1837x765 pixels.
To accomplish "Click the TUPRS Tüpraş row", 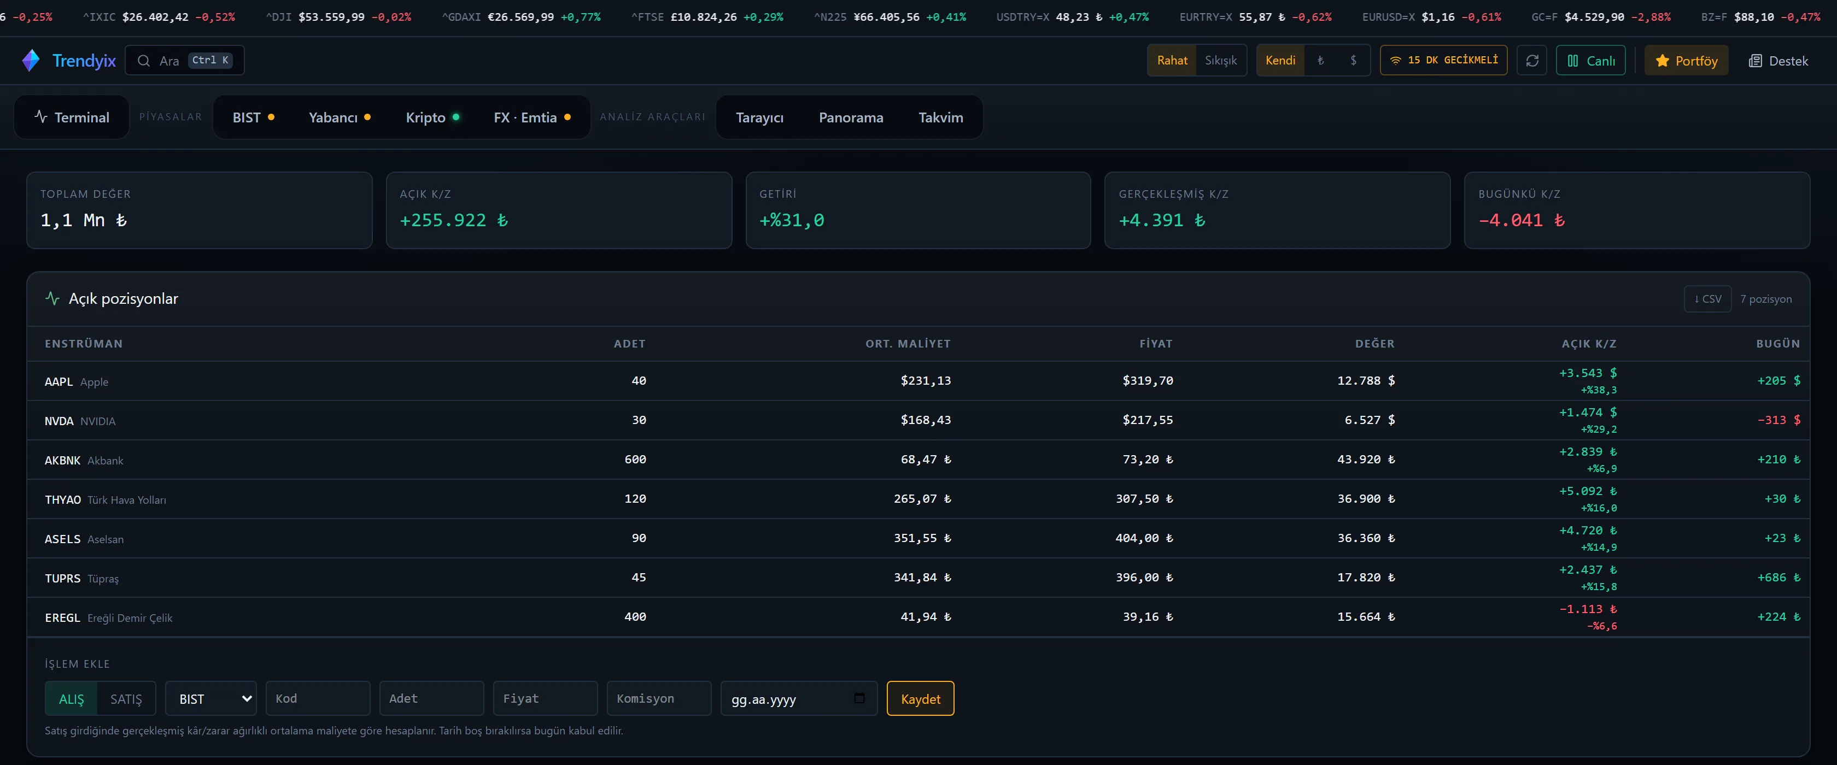I will pyautogui.click(x=918, y=578).
